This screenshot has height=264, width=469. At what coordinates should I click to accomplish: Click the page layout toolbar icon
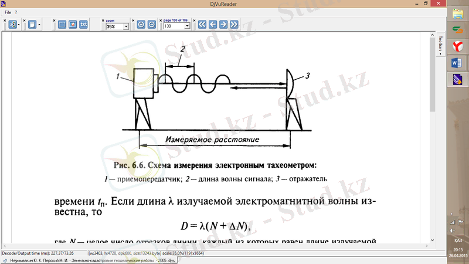click(x=32, y=25)
